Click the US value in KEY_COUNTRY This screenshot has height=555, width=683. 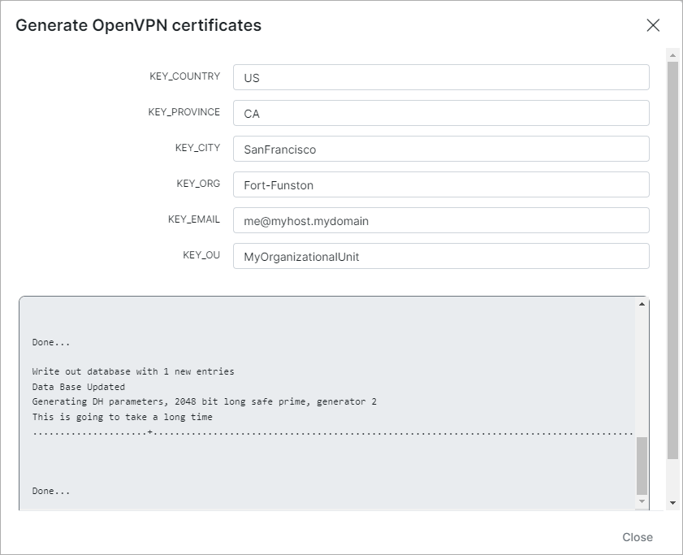pyautogui.click(x=251, y=77)
